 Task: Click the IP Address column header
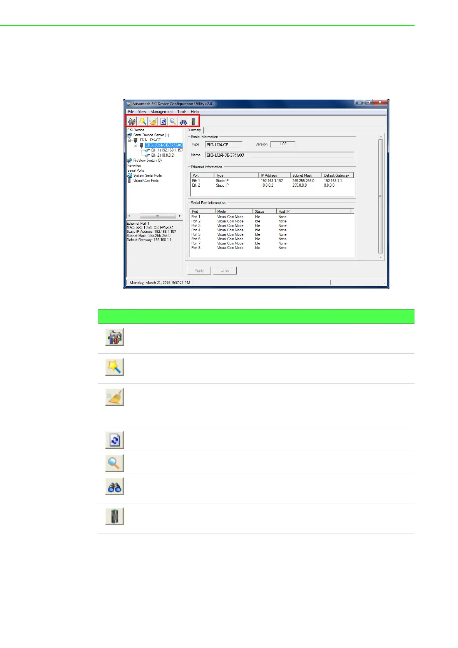(274, 175)
